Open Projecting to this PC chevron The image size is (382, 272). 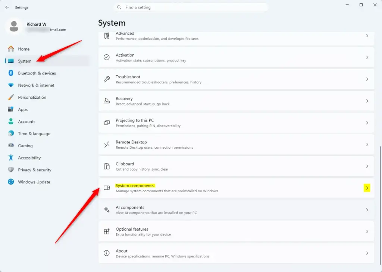(x=367, y=123)
